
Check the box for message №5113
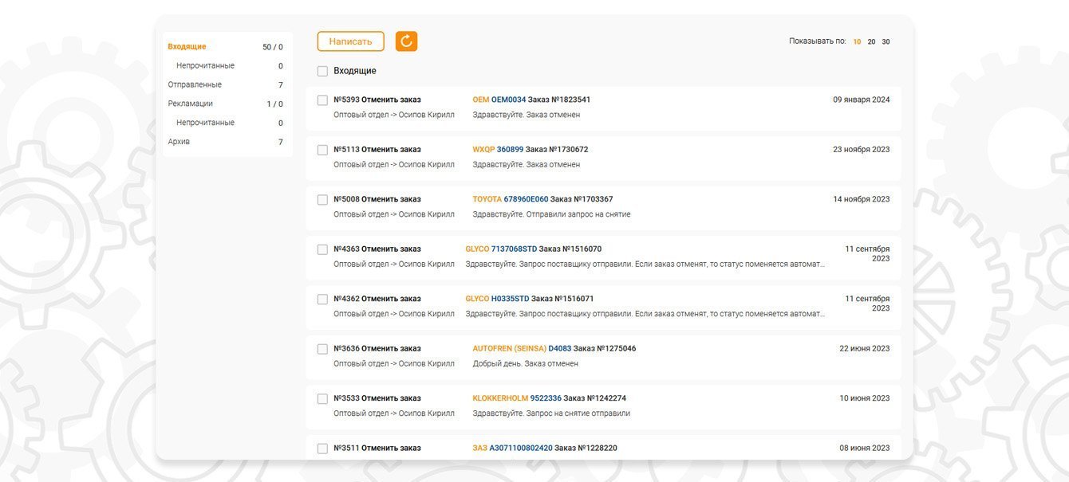tap(322, 150)
